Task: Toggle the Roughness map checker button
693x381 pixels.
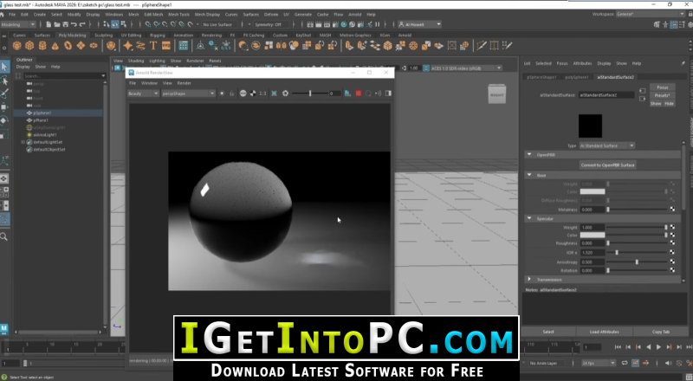Action: tap(672, 243)
